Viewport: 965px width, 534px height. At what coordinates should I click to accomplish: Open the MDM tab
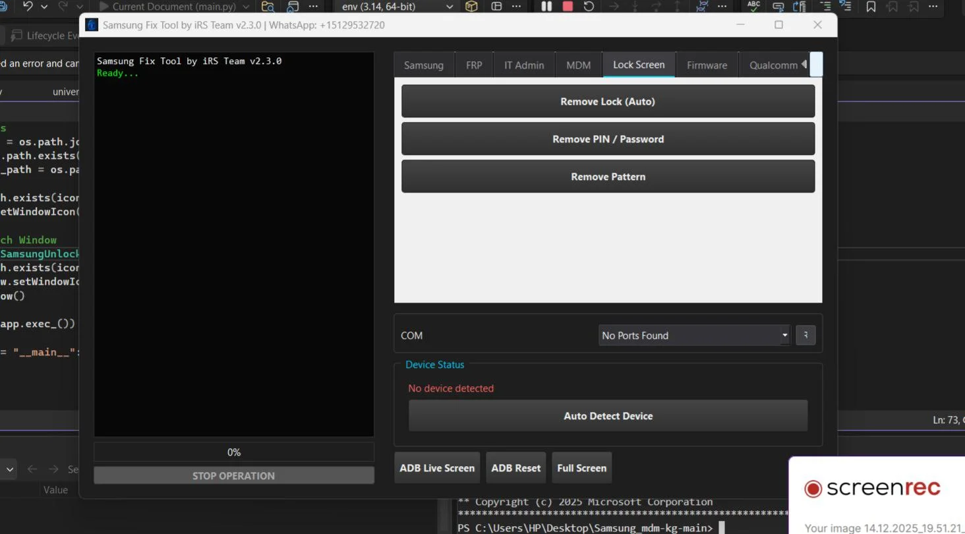point(578,65)
